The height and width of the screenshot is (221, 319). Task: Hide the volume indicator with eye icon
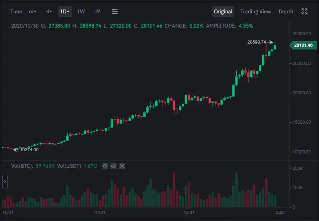click(105, 166)
